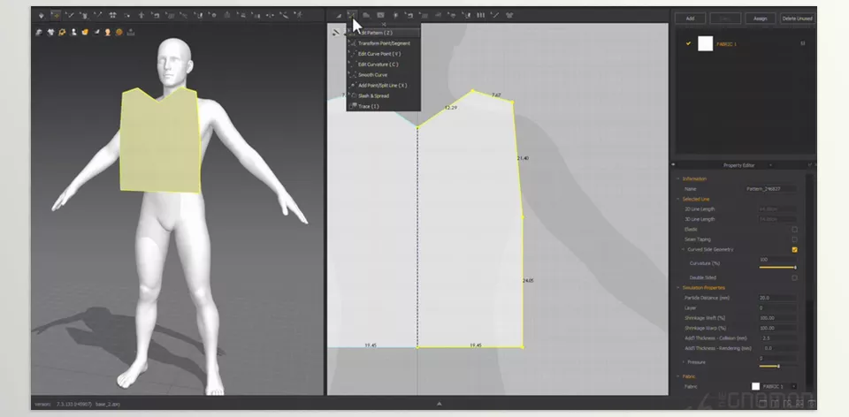Click the Shrinkage Weft (%) value field
This screenshot has height=417, width=849.
(778, 318)
